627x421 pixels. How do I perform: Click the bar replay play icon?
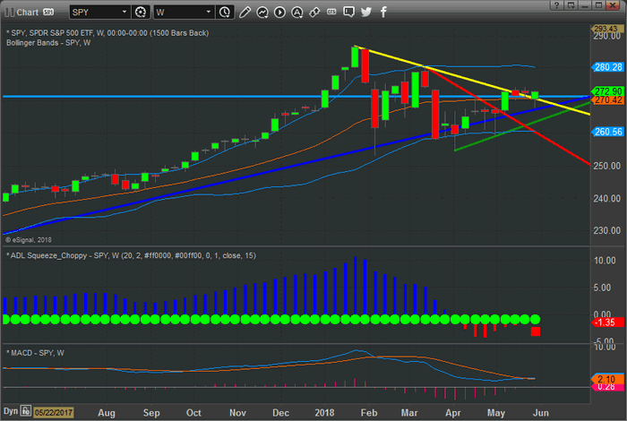280,13
